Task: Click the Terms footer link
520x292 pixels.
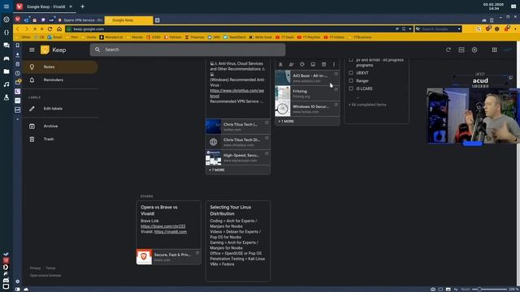Action: click(x=50, y=268)
